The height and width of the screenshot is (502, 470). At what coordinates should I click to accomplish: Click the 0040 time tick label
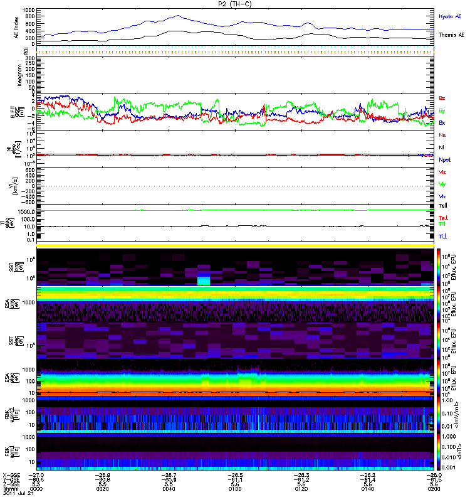point(169,489)
